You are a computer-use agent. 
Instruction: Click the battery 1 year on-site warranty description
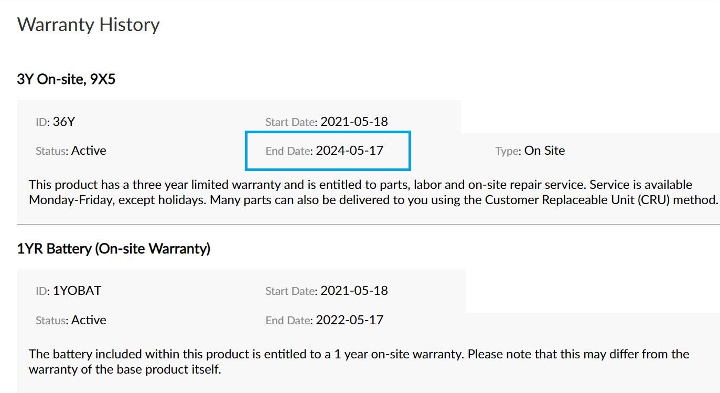pyautogui.click(x=359, y=362)
